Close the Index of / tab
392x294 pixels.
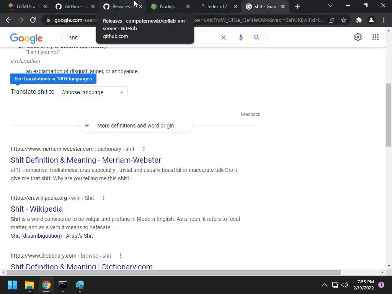coord(235,7)
